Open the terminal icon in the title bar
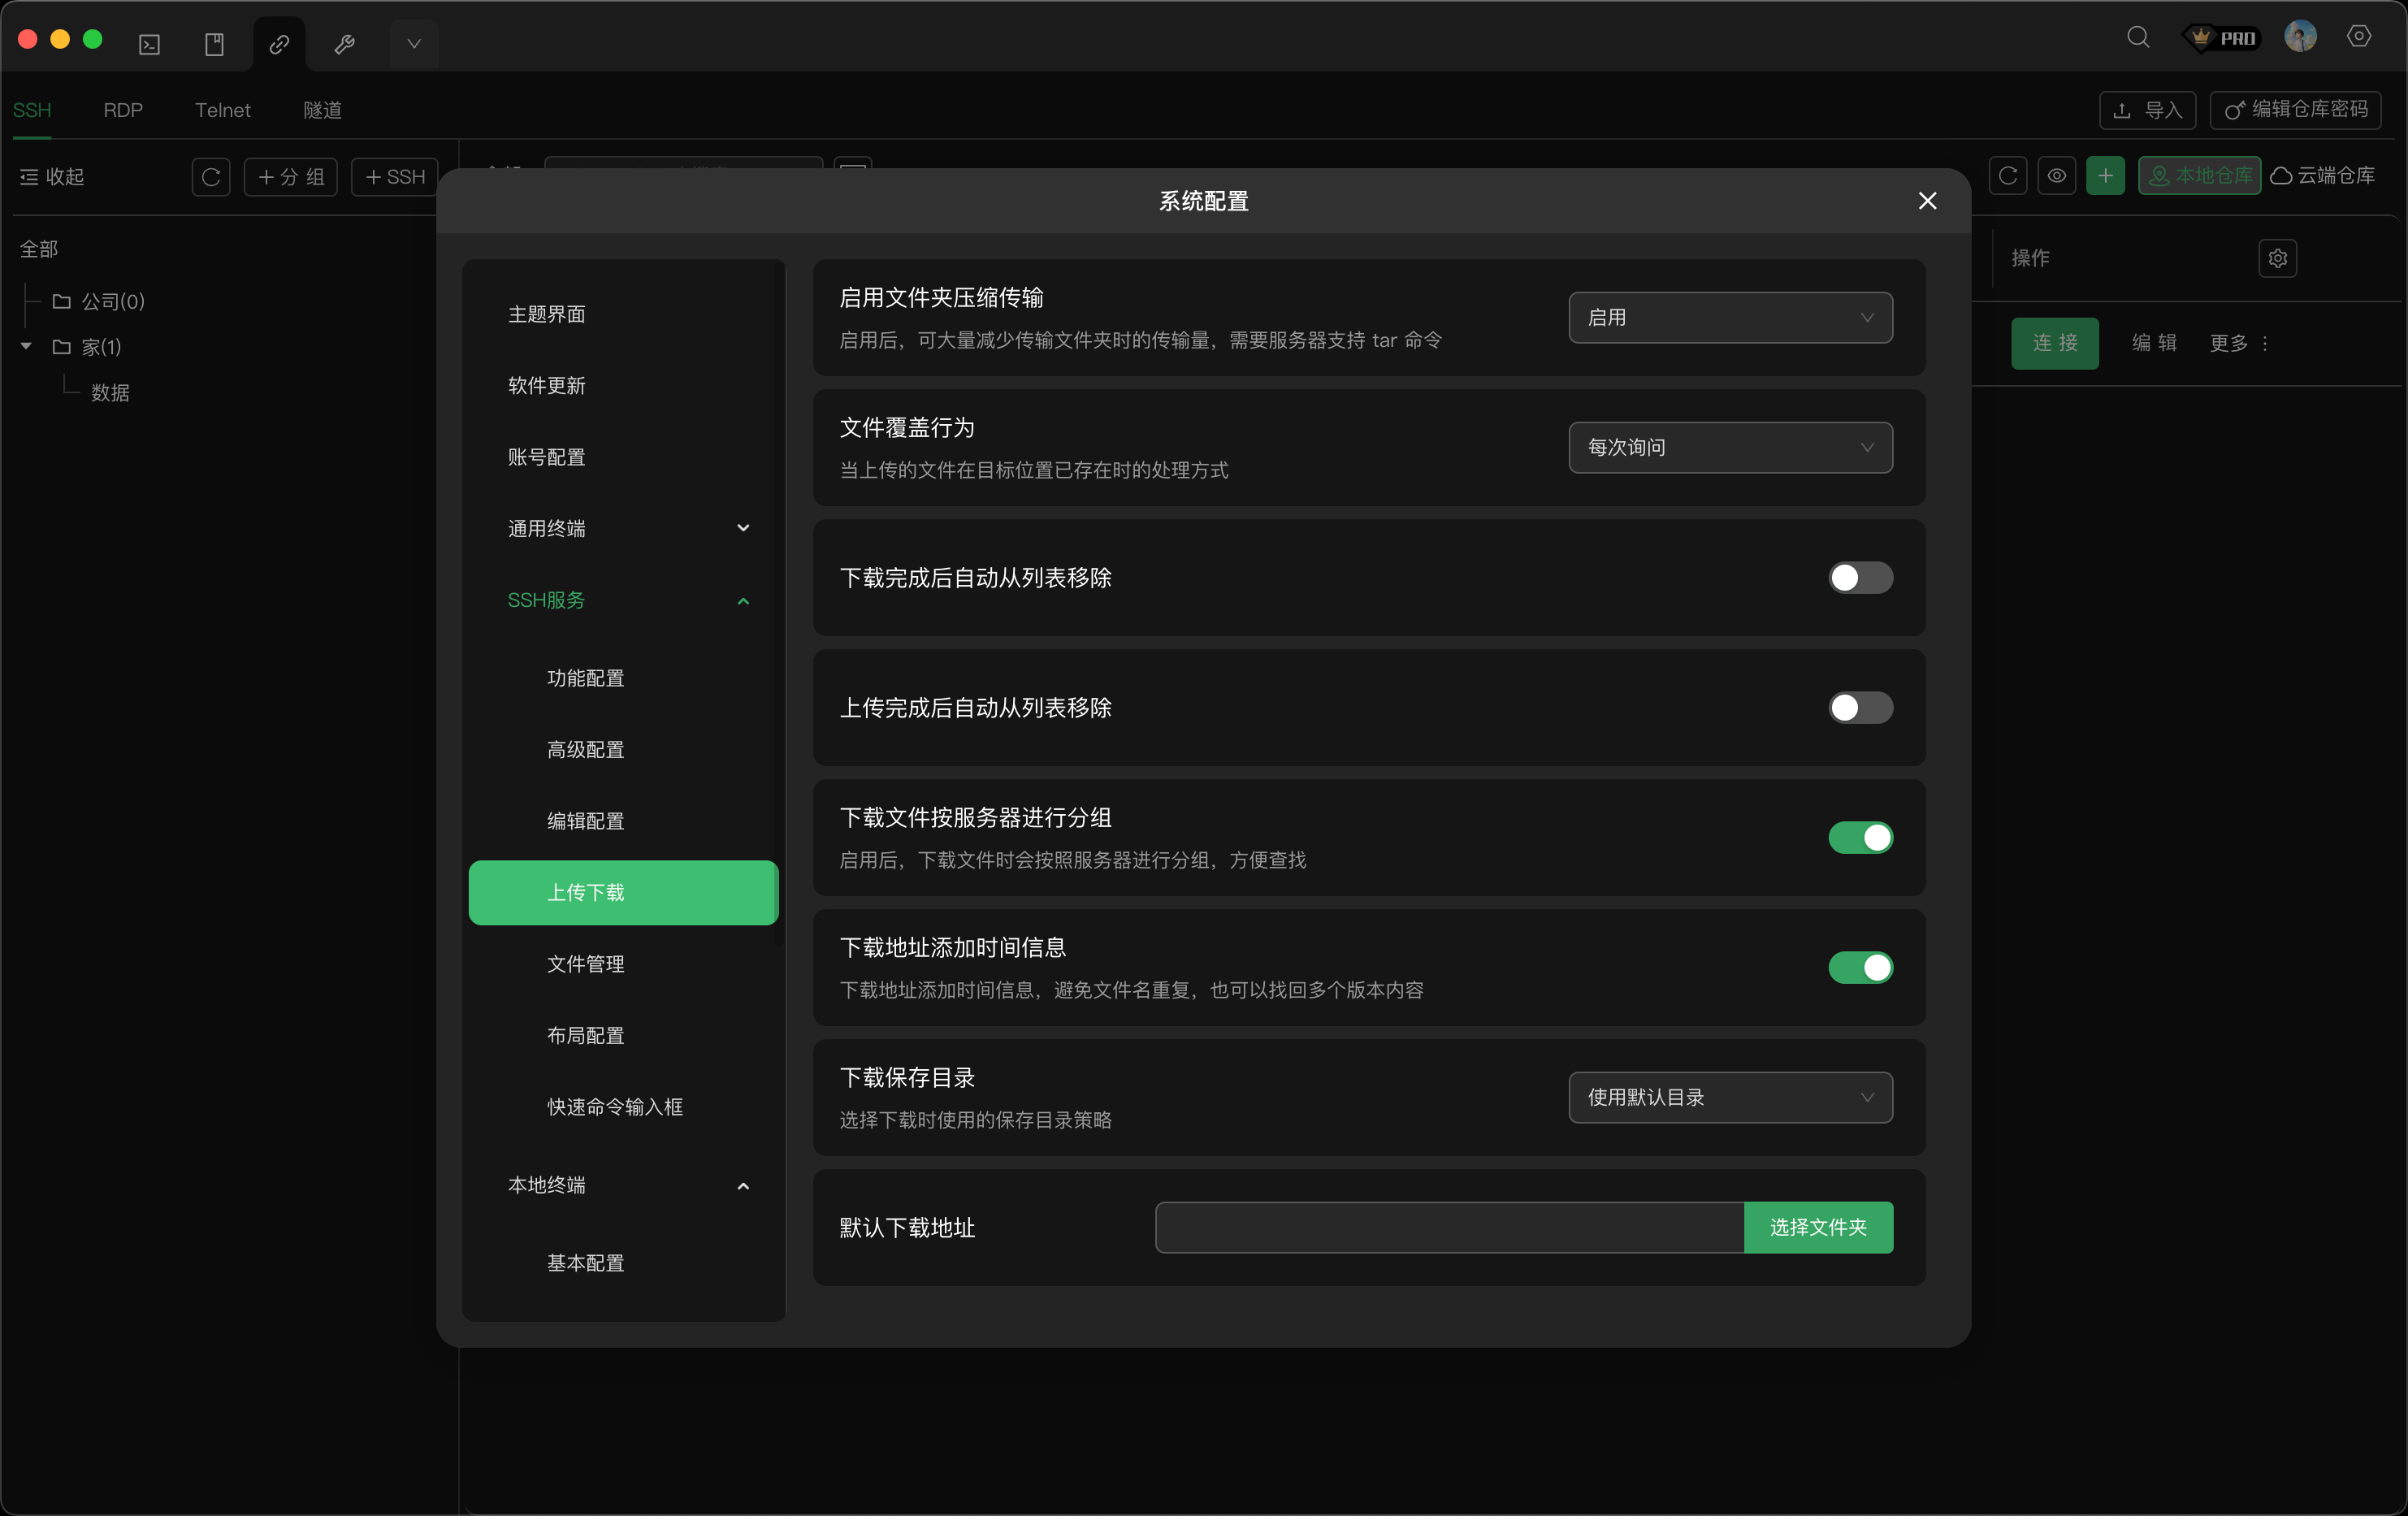The height and width of the screenshot is (1516, 2408). point(149,43)
